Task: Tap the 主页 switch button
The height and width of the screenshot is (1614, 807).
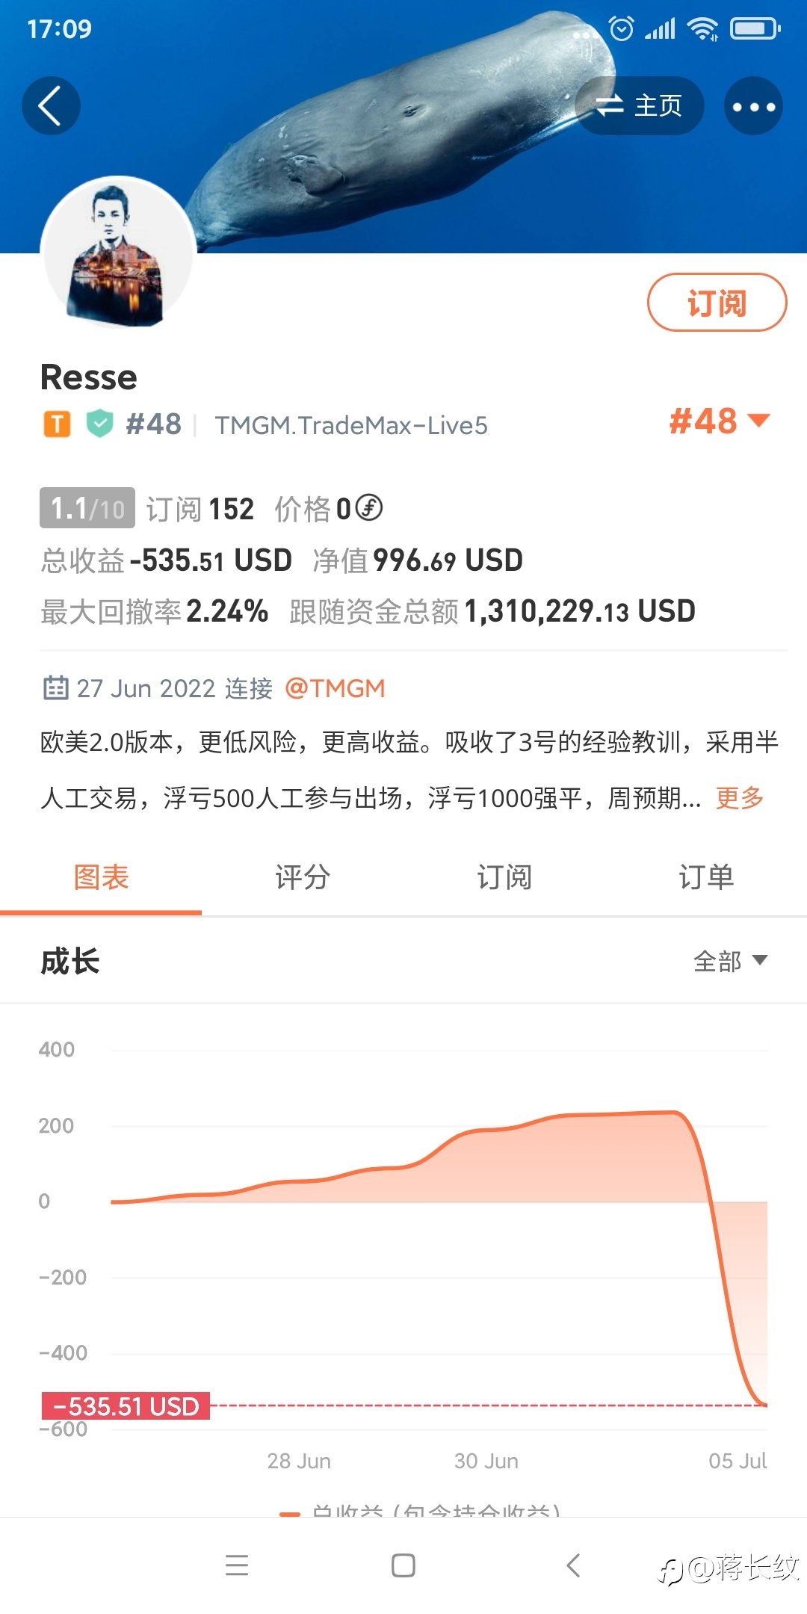Action: 640,106
